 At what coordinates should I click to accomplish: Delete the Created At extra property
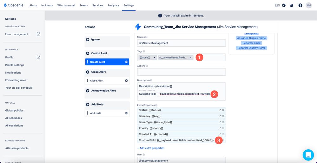[x=223, y=134]
